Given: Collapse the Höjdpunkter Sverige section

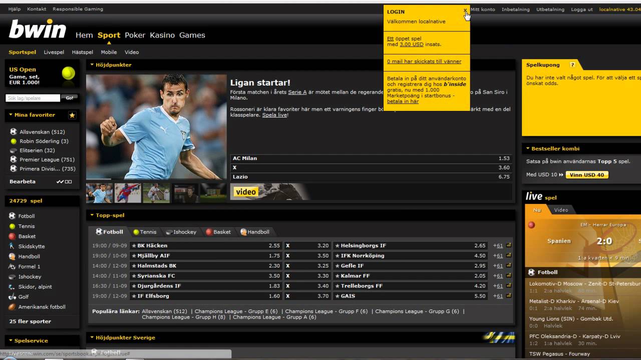Looking at the screenshot, I should 92,337.
